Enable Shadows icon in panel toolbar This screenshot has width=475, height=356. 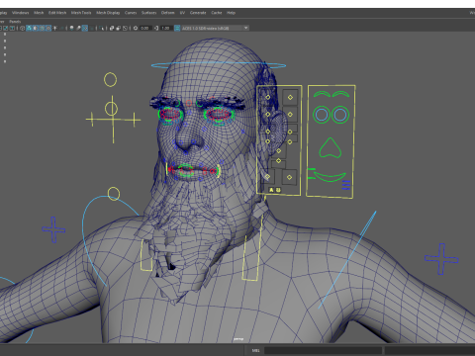[x=61, y=28]
